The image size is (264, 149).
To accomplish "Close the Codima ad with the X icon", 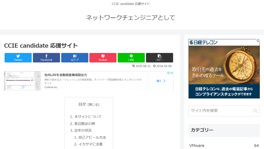I will pos(172,73).
